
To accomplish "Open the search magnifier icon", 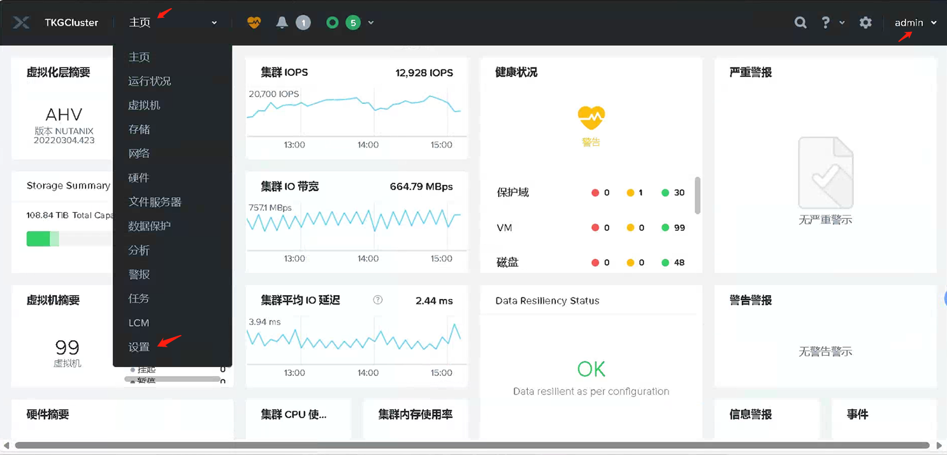I will click(800, 22).
